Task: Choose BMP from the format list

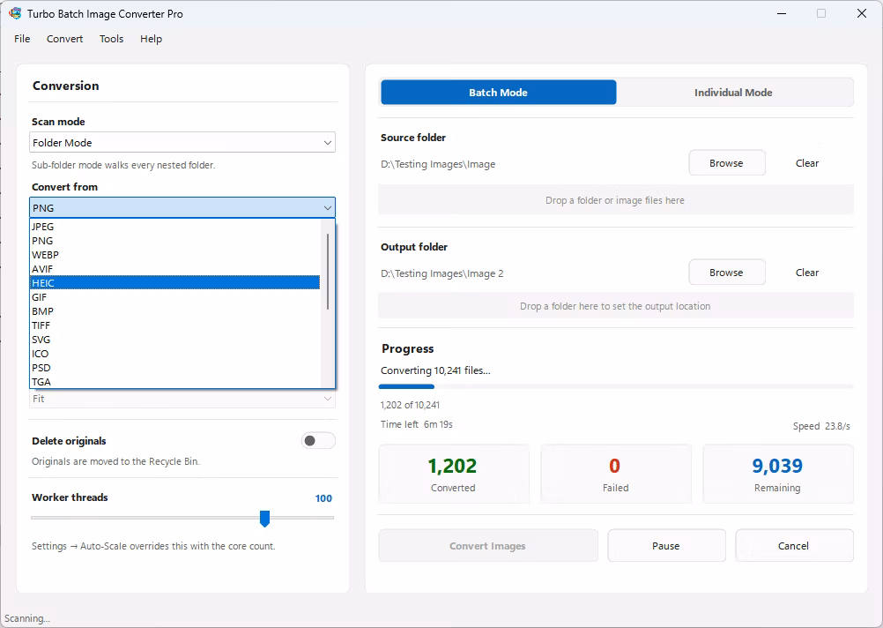Action: [174, 311]
